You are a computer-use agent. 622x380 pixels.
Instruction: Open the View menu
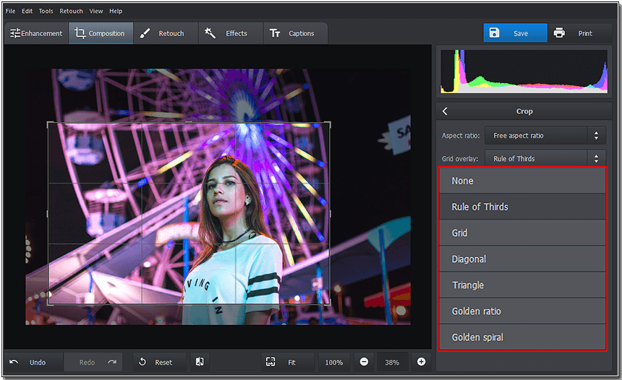pyautogui.click(x=96, y=11)
